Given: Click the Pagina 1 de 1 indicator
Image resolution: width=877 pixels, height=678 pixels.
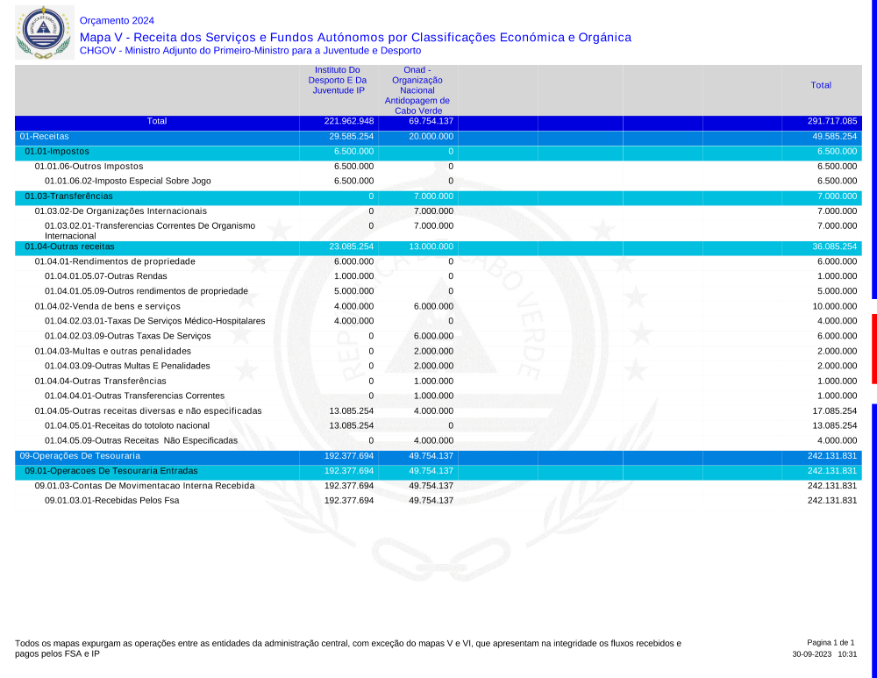Looking at the screenshot, I should click(830, 643).
